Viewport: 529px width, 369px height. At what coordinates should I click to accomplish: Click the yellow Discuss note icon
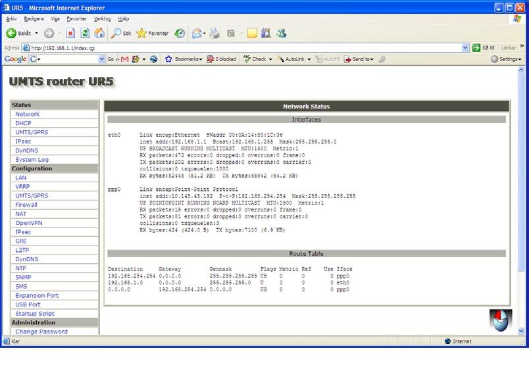coord(252,33)
